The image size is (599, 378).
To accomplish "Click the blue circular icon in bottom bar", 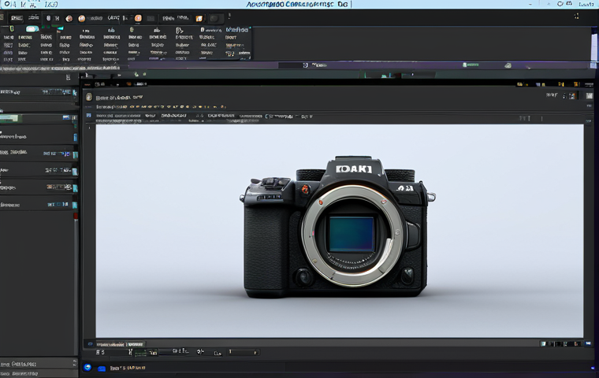I will pos(87,367).
